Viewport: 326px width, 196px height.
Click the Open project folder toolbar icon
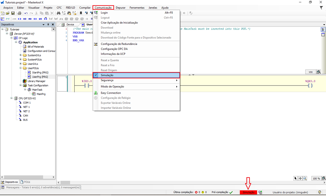(x=8, y=13)
